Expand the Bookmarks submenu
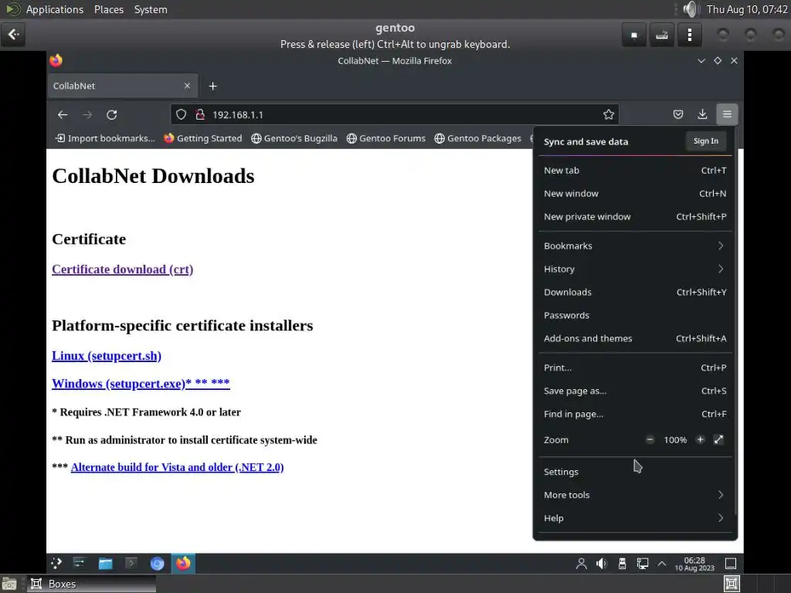This screenshot has width=791, height=593. [635, 246]
